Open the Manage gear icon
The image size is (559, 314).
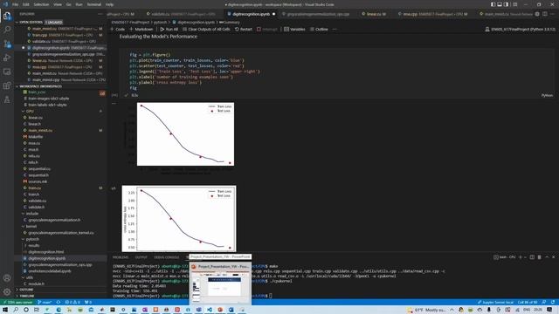coord(7,292)
